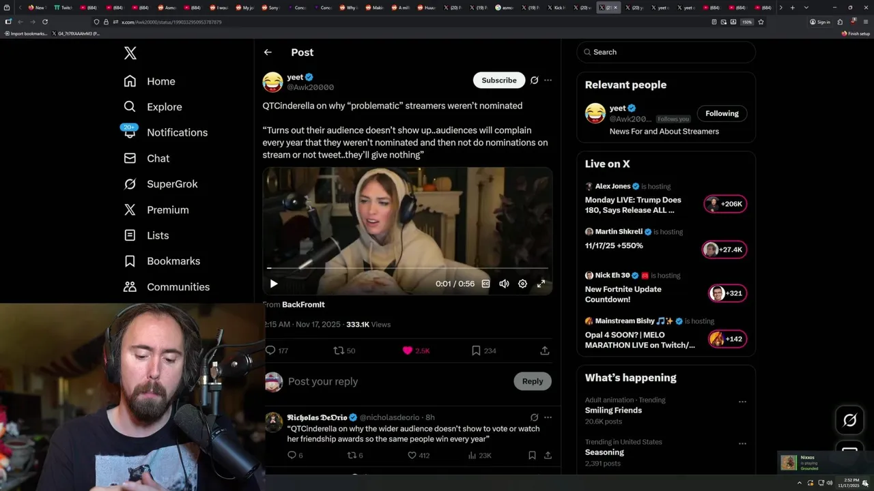Open the Import bookmarks toolbar item

click(x=26, y=33)
